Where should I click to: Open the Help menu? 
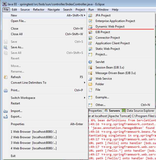pyautogui.click(x=115, y=10)
